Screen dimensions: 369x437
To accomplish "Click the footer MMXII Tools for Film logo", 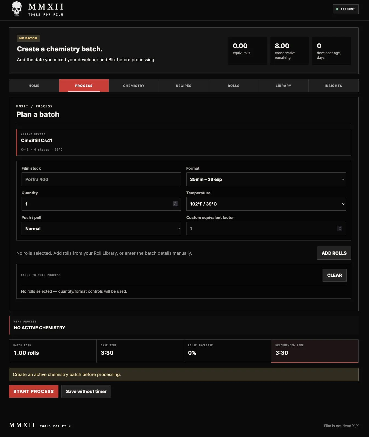I will (40, 425).
